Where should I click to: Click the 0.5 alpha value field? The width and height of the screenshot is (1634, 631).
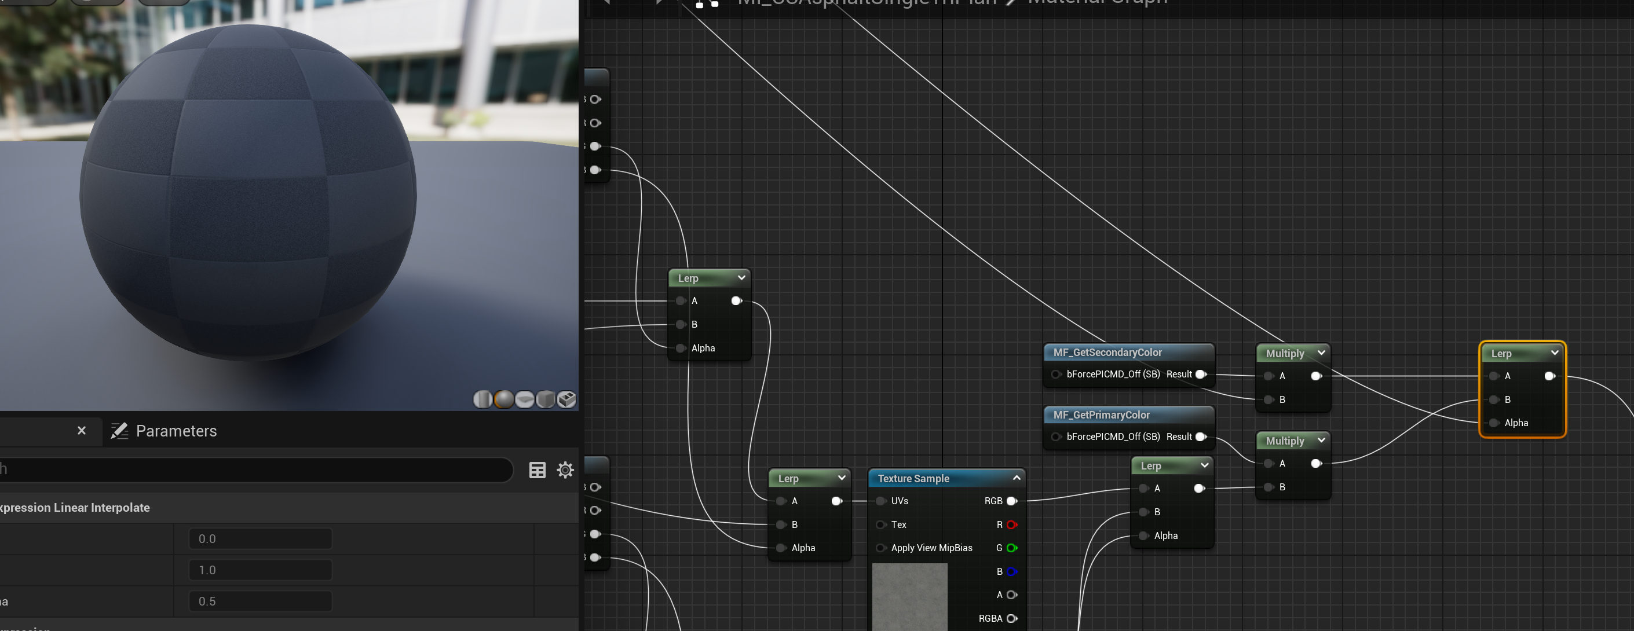(x=260, y=601)
